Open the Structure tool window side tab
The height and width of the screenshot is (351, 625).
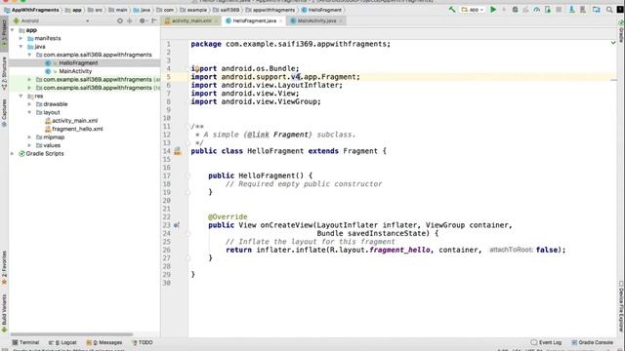click(4, 73)
